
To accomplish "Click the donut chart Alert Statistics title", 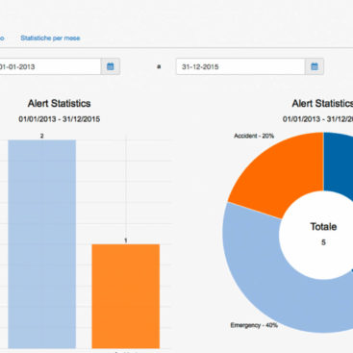I will point(322,103).
